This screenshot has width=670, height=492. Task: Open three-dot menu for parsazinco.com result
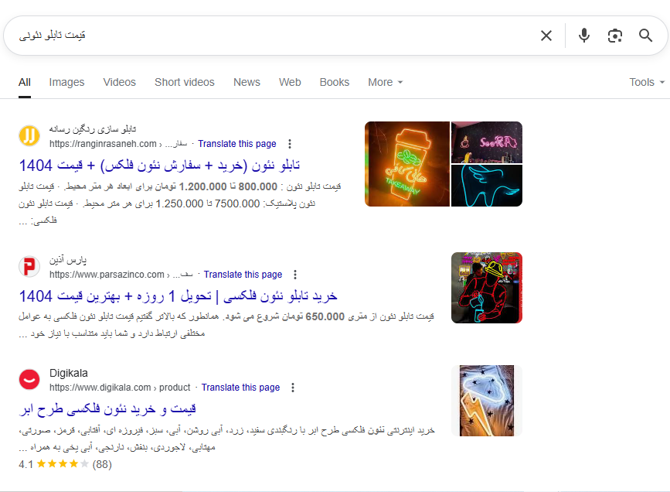[x=295, y=275]
